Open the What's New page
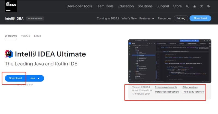This screenshot has height=114, width=218. [129, 18]
